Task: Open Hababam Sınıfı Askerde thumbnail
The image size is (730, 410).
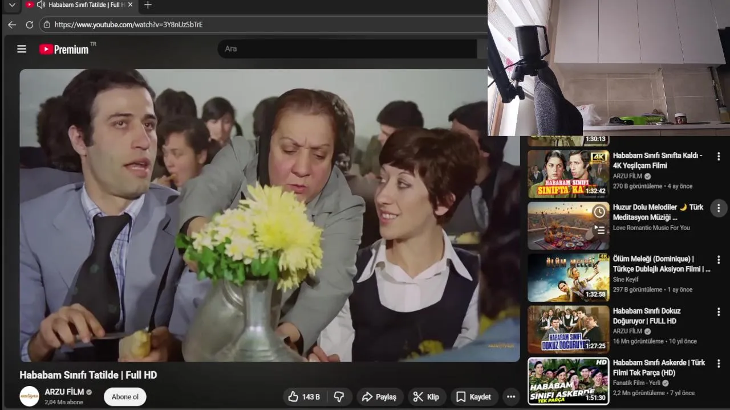Action: pos(569,381)
